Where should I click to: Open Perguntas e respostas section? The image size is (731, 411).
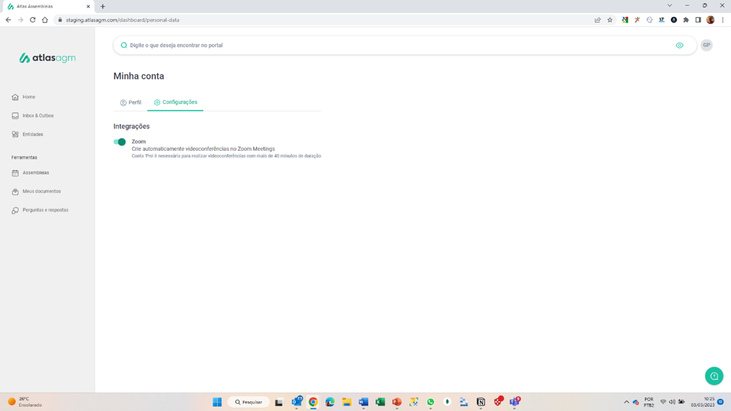coord(45,210)
